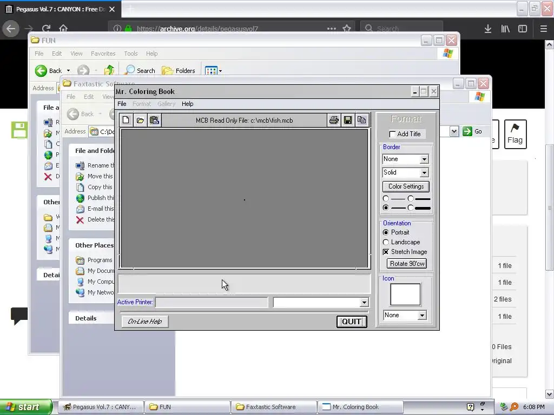Click the Rotate 90'cw button
The width and height of the screenshot is (554, 415).
pos(407,264)
